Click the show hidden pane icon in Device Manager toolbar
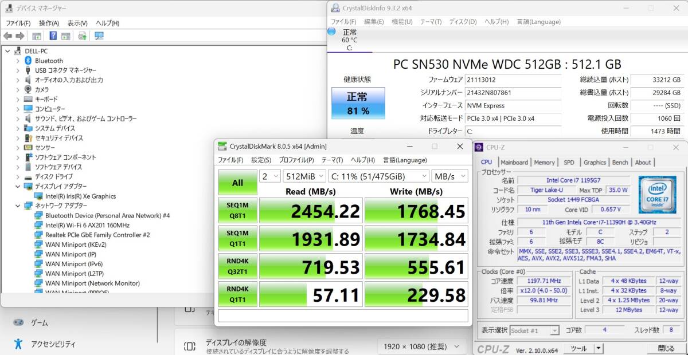Viewport: 688px width, 355px height. [x=36, y=36]
